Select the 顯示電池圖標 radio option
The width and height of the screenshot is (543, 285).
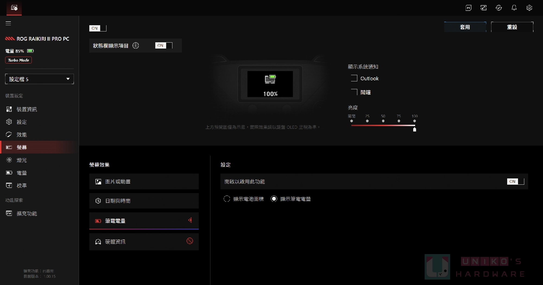tap(227, 199)
